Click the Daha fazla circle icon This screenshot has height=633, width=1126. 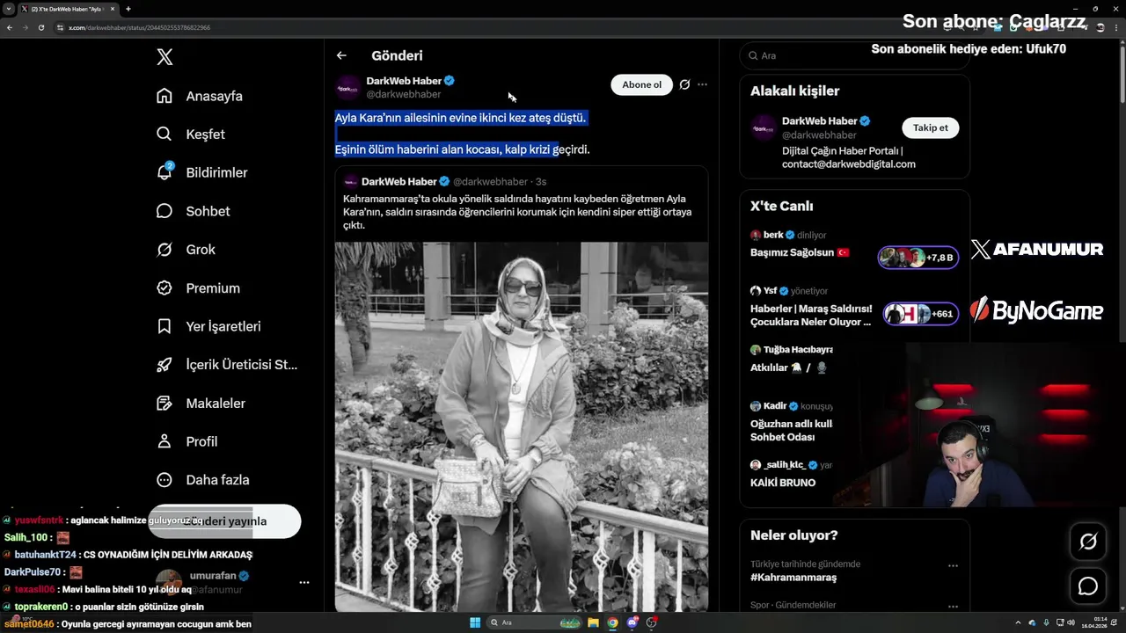pos(165,480)
